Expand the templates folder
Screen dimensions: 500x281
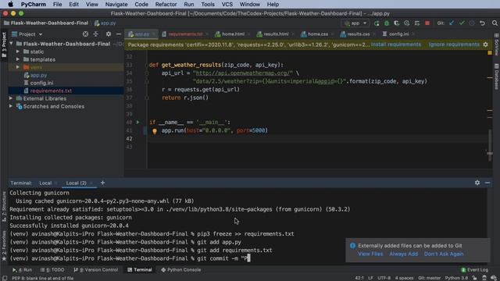pyautogui.click(x=18, y=59)
